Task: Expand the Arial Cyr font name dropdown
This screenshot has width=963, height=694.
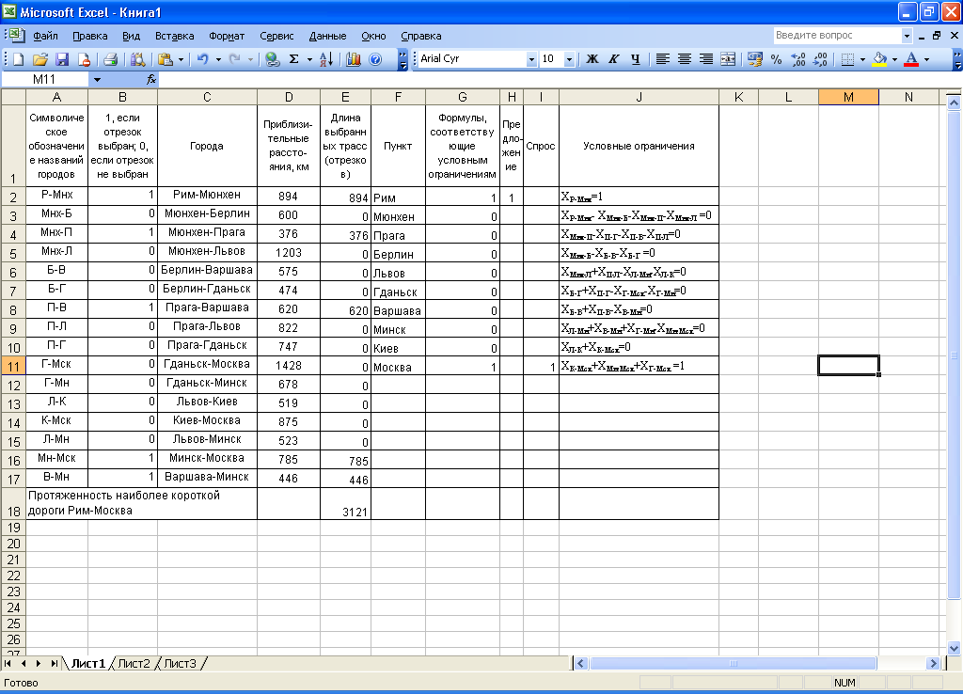Action: click(530, 58)
